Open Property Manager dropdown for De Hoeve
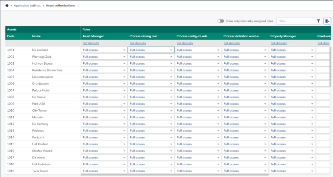 point(292,97)
